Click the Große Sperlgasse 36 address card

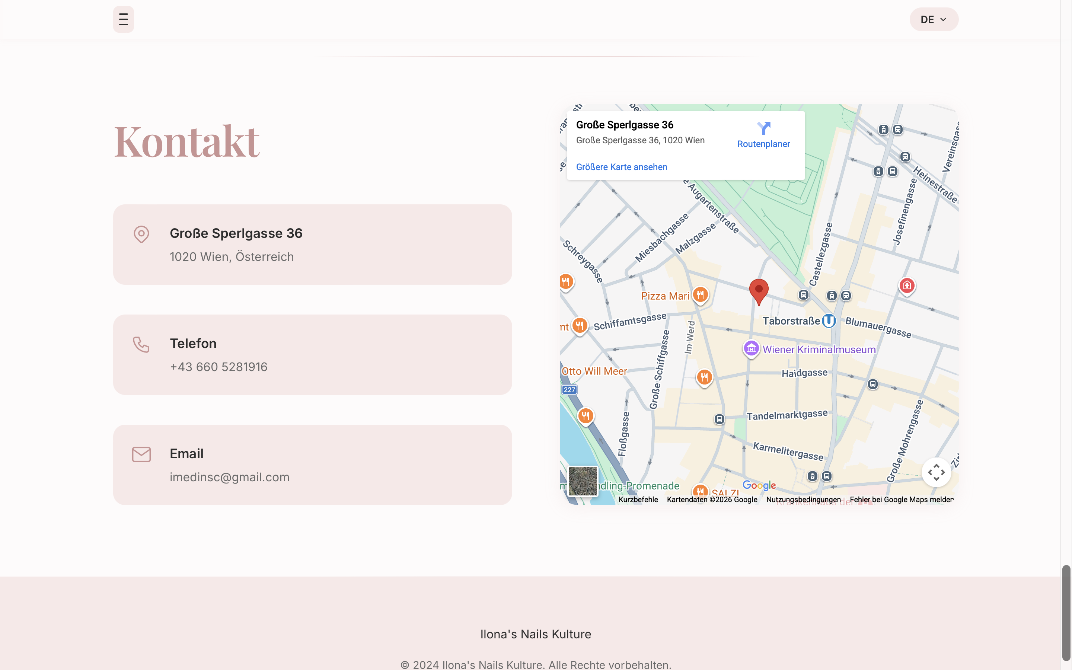[312, 244]
